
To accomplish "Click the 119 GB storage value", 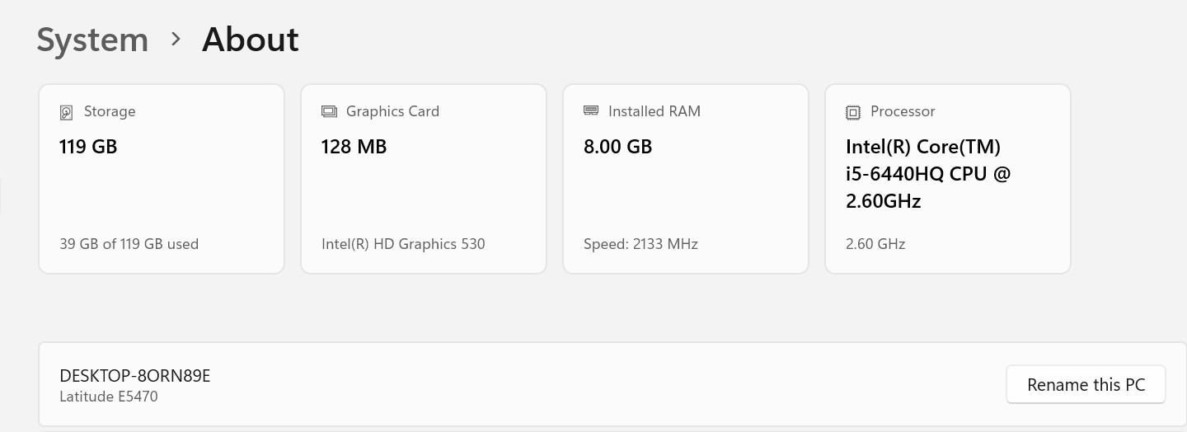I will pyautogui.click(x=88, y=147).
